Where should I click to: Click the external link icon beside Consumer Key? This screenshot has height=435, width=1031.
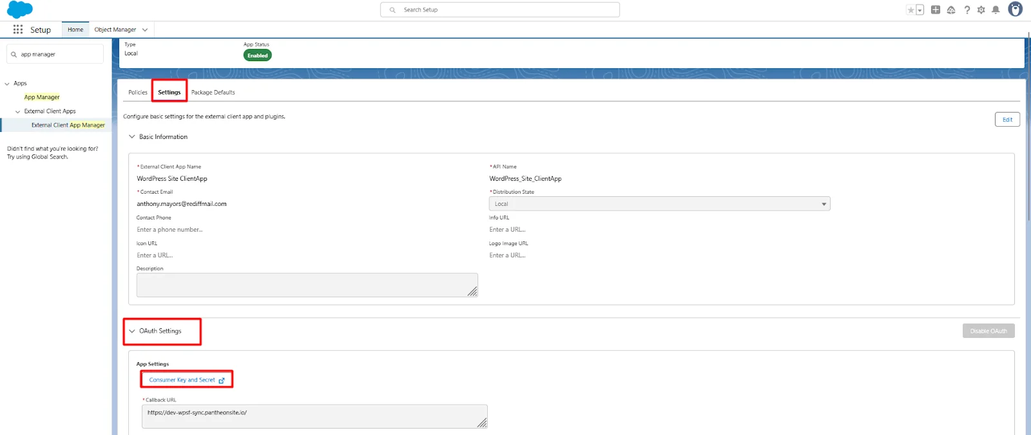[x=222, y=380]
